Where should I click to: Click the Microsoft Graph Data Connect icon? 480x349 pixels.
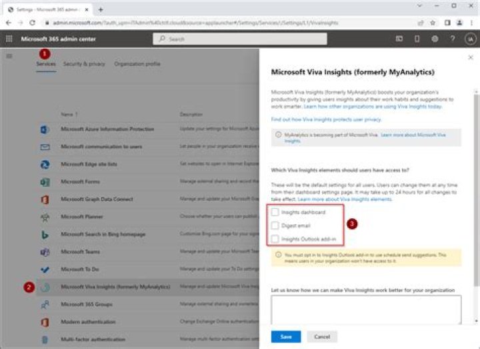pyautogui.click(x=45, y=199)
